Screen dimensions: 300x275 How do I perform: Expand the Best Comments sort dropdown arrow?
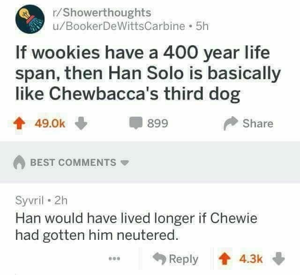tap(125, 163)
